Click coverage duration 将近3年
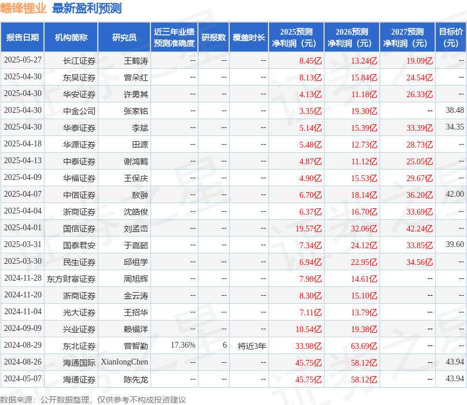The width and height of the screenshot is (467, 405). coord(252,346)
